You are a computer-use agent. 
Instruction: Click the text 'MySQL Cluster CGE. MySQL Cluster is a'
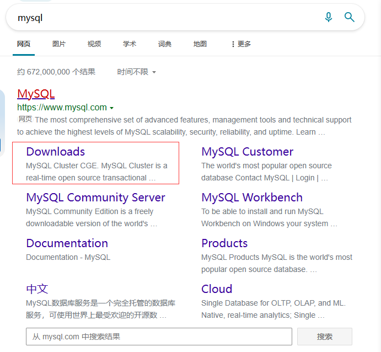pyautogui.click(x=96, y=166)
